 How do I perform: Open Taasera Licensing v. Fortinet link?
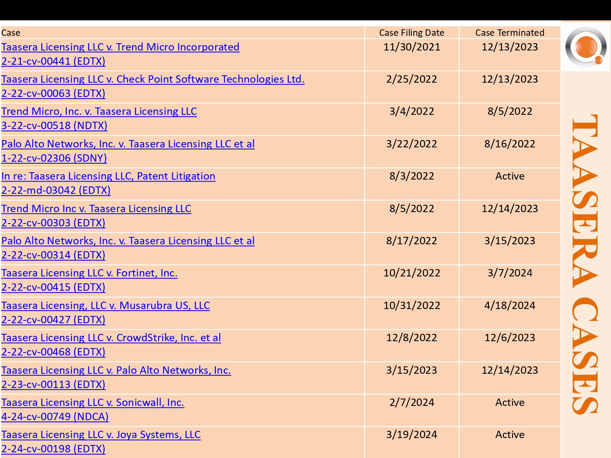89,273
